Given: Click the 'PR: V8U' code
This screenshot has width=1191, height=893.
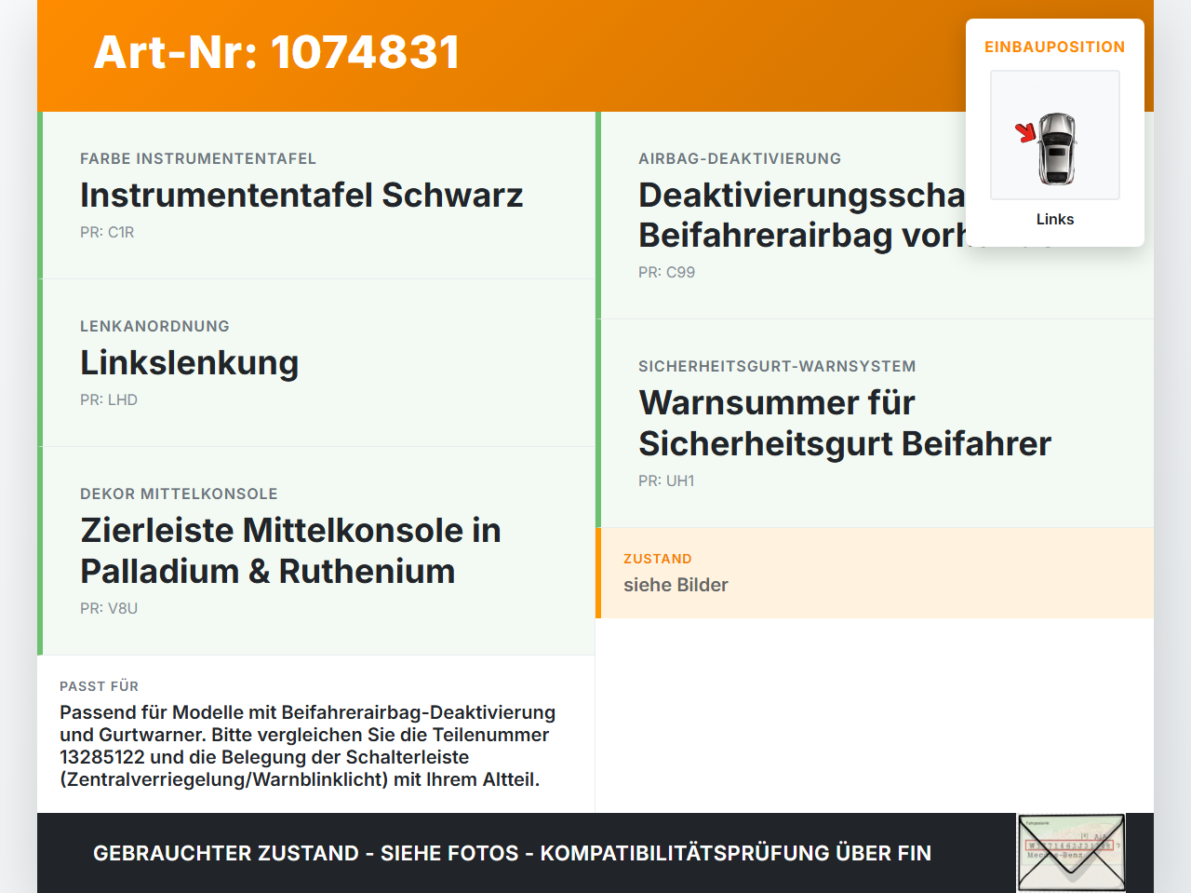Looking at the screenshot, I should pos(109,608).
